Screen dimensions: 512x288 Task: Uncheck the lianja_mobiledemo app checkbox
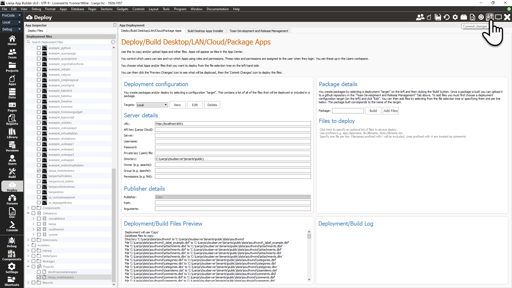tap(39, 171)
